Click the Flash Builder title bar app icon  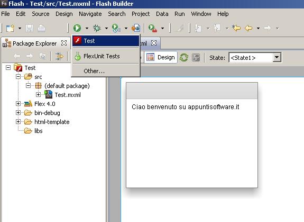coord(4,4)
